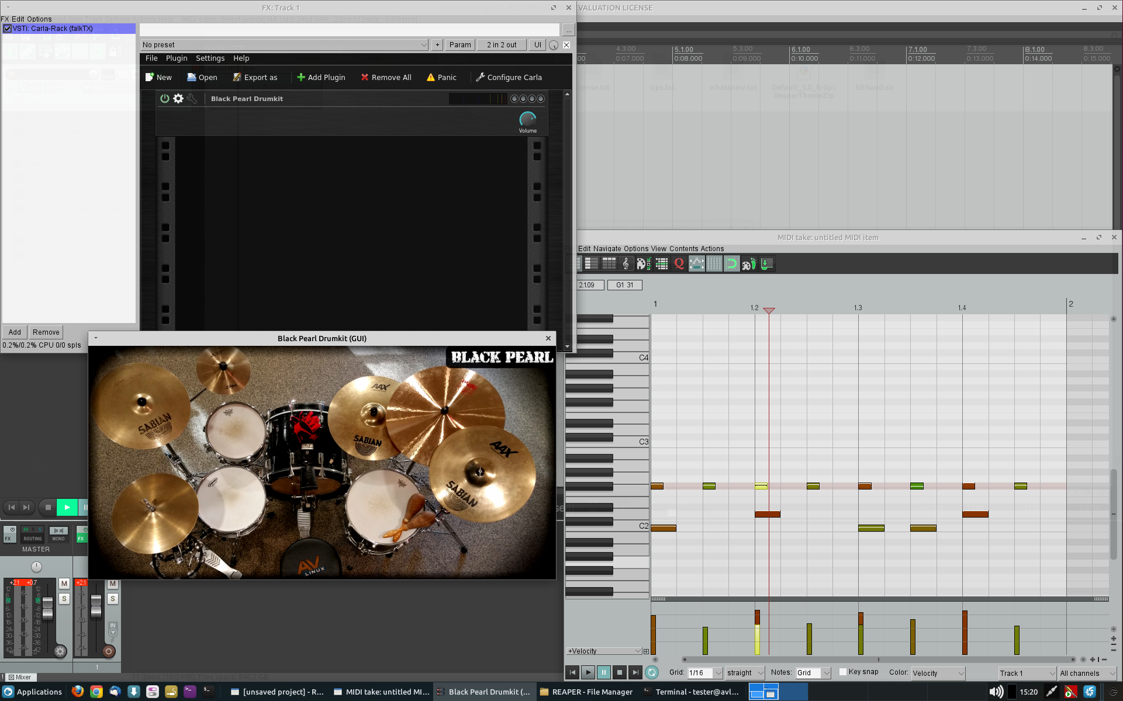Open the Track 1 dropdown in MIDI editor

point(1027,673)
